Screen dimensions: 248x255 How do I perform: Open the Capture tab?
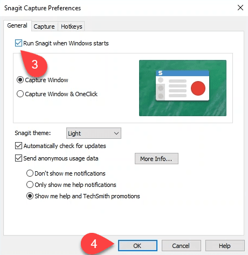click(44, 26)
